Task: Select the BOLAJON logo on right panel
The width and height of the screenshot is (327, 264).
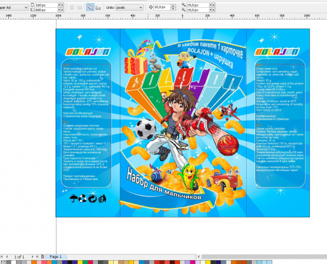Action: tap(277, 52)
